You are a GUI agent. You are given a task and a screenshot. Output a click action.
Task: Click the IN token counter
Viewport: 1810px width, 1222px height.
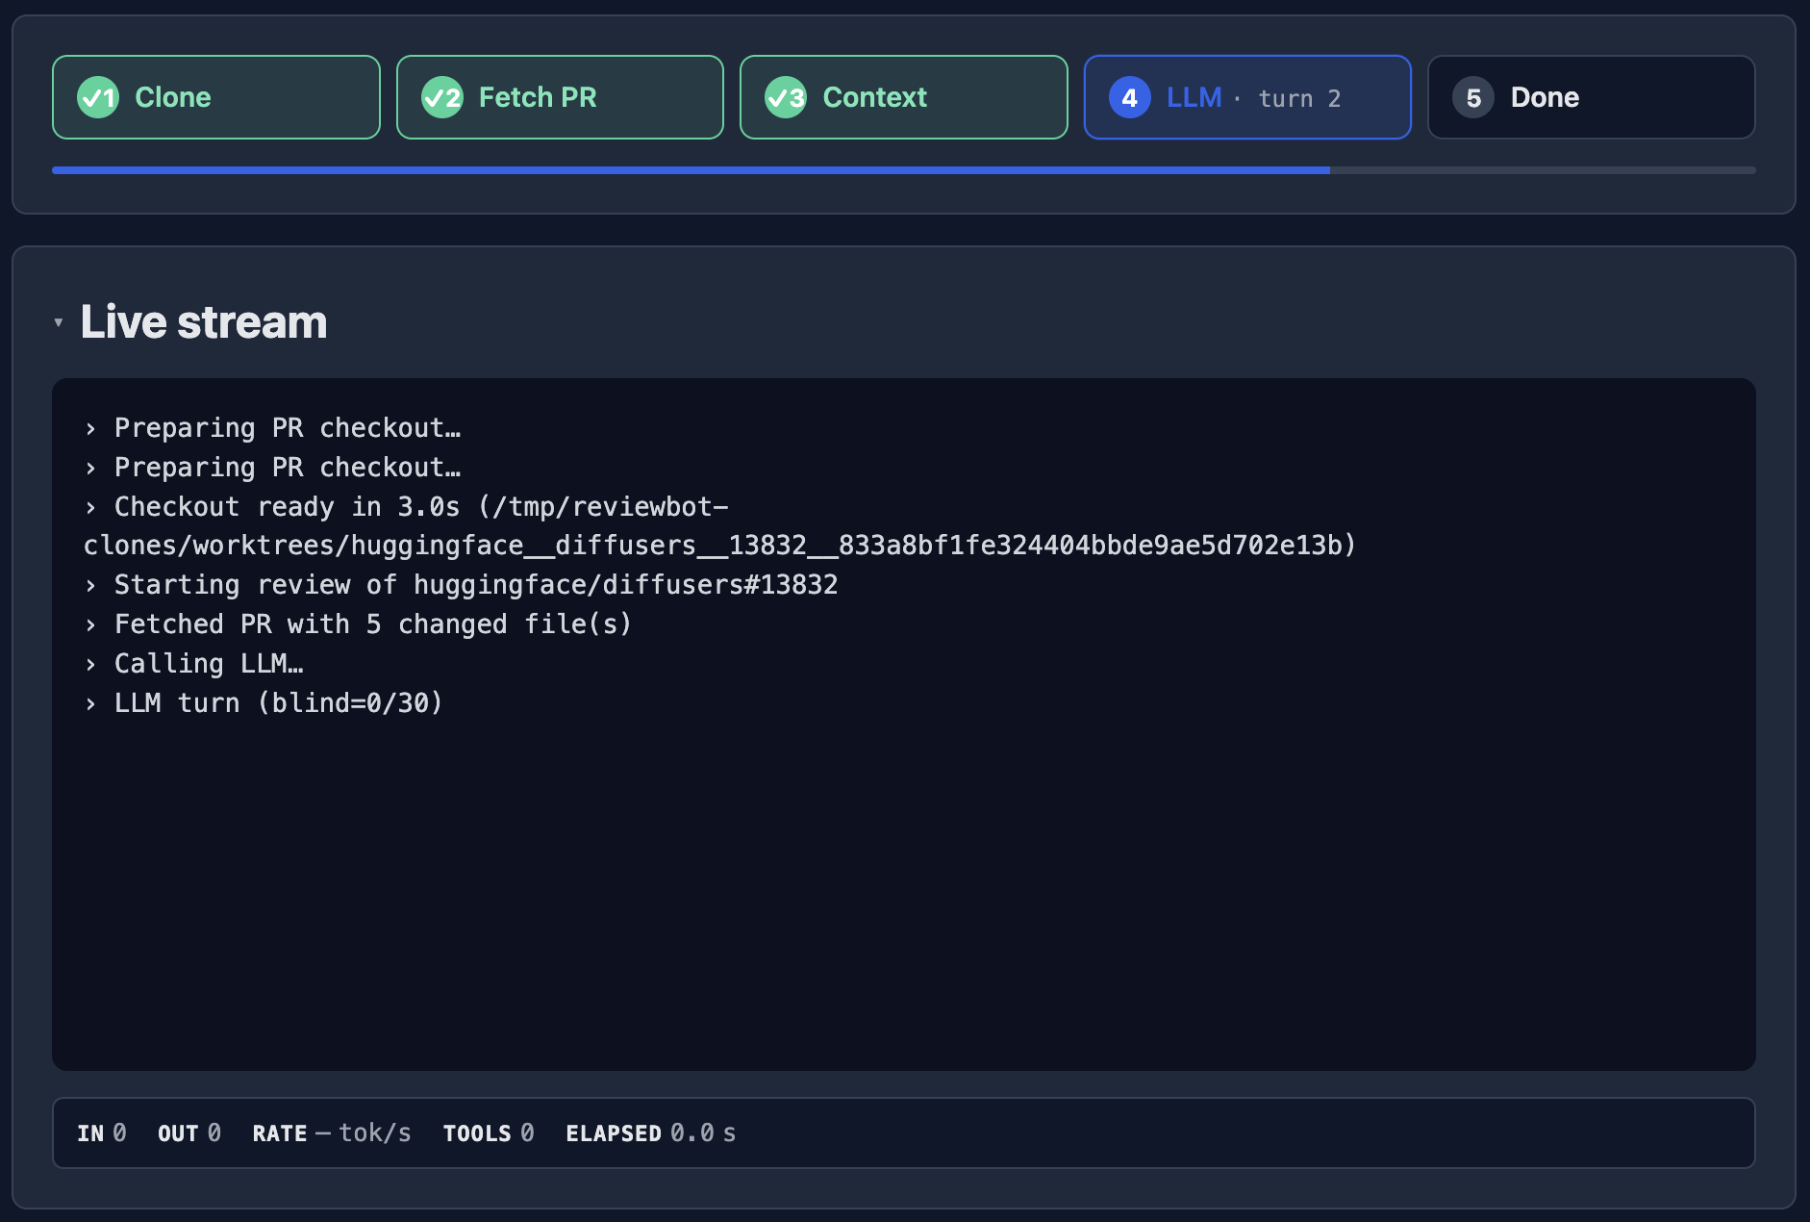[x=102, y=1133]
